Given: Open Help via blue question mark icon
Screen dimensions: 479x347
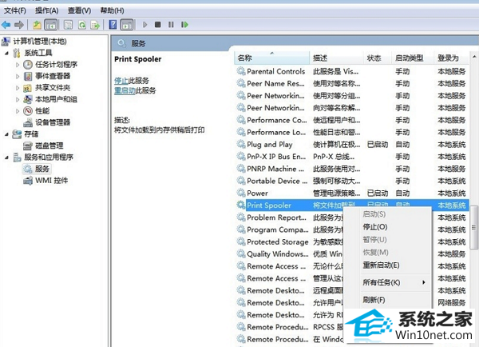Looking at the screenshot, I should click(x=113, y=25).
